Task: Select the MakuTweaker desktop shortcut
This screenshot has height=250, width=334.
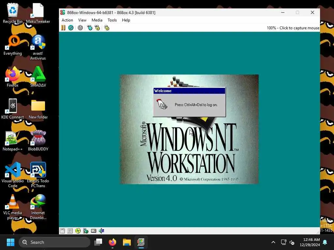Action: [38, 13]
